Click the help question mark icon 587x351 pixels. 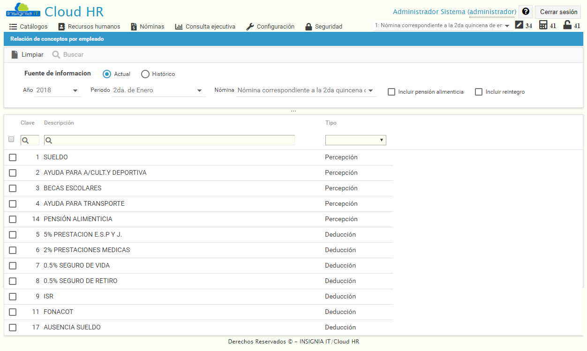[526, 11]
